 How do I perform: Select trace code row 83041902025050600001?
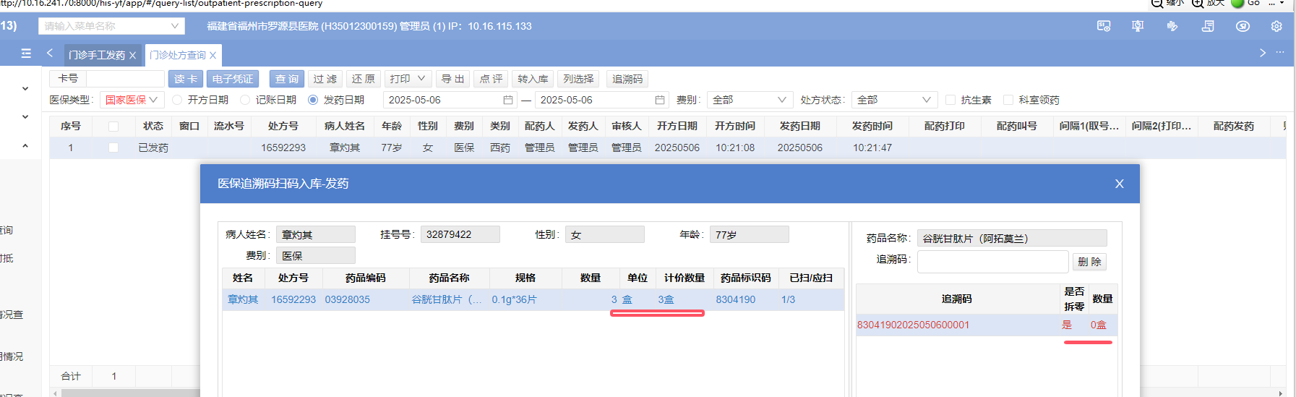tap(987, 325)
